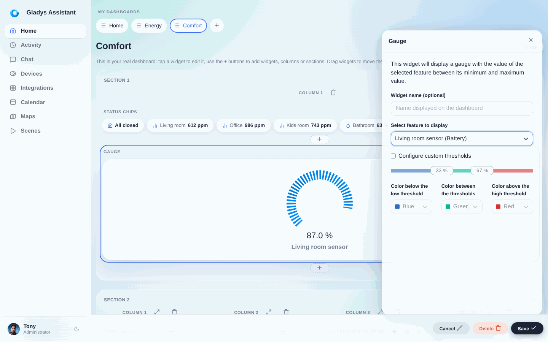This screenshot has height=342, width=548.
Task: Enable Configure custom thresholds checkbox
Action: [x=393, y=156]
